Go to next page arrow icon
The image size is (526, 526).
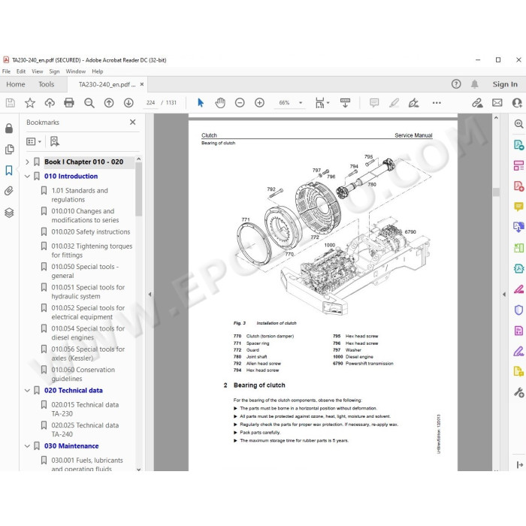pyautogui.click(x=128, y=103)
